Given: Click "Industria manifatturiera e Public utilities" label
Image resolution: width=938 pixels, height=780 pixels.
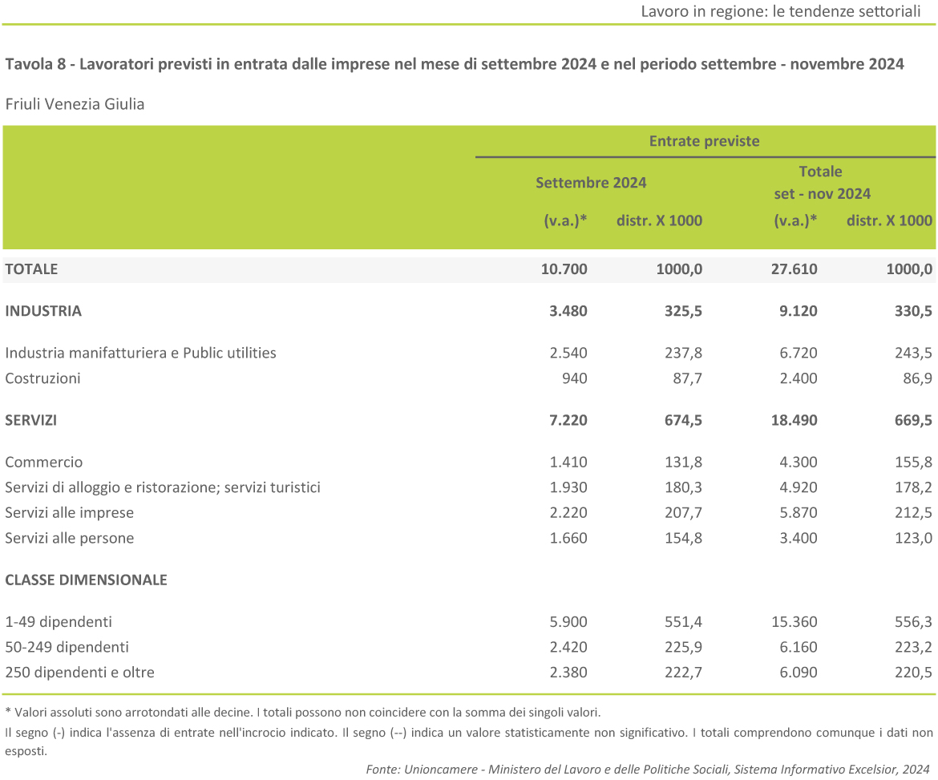Looking at the screenshot, I should [x=140, y=353].
